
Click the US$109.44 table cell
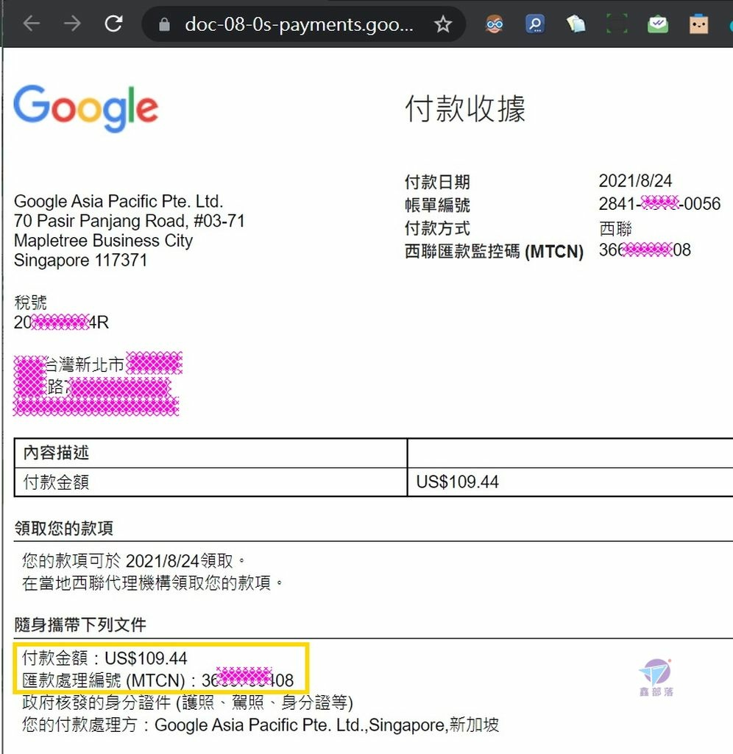pos(457,482)
